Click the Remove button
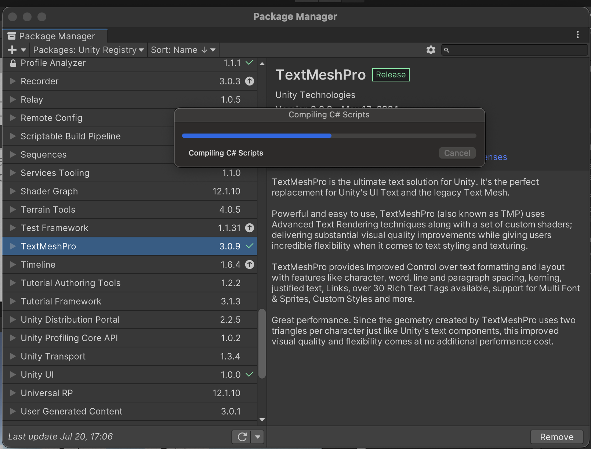This screenshot has height=449, width=591. coord(556,437)
